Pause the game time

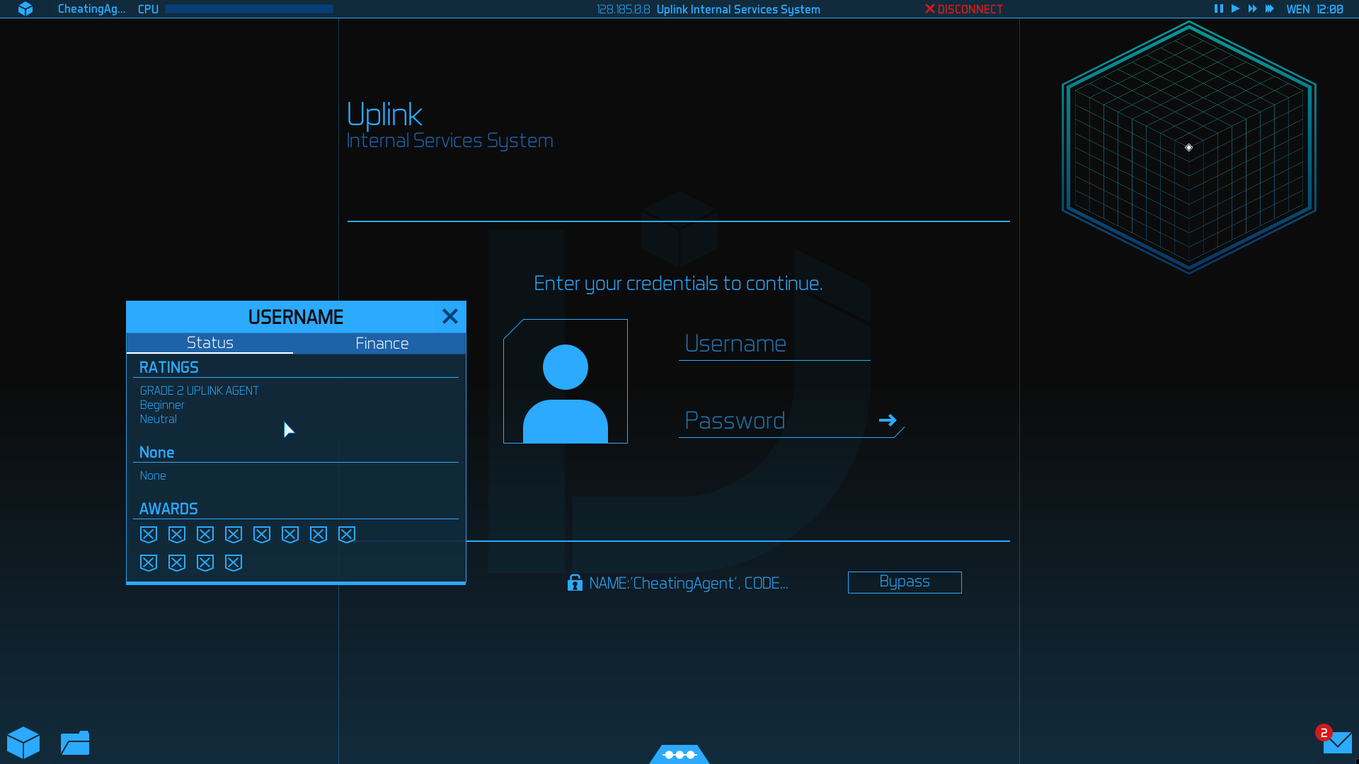tap(1218, 9)
